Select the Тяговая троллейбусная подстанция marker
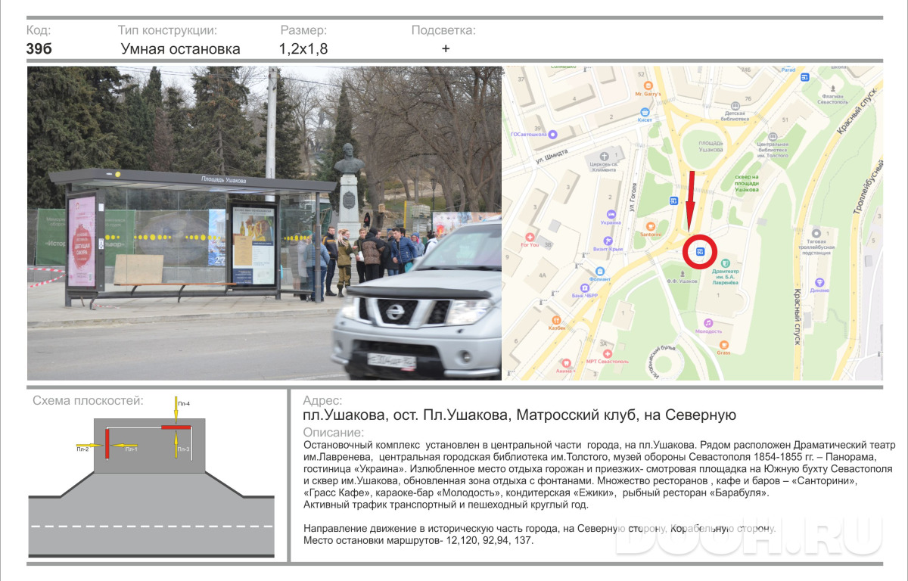Screen dimensions: 908x581 tap(815, 233)
